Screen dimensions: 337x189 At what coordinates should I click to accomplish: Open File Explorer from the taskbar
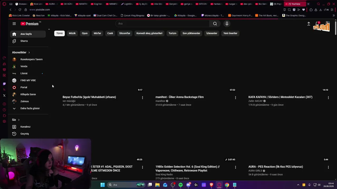point(157,185)
